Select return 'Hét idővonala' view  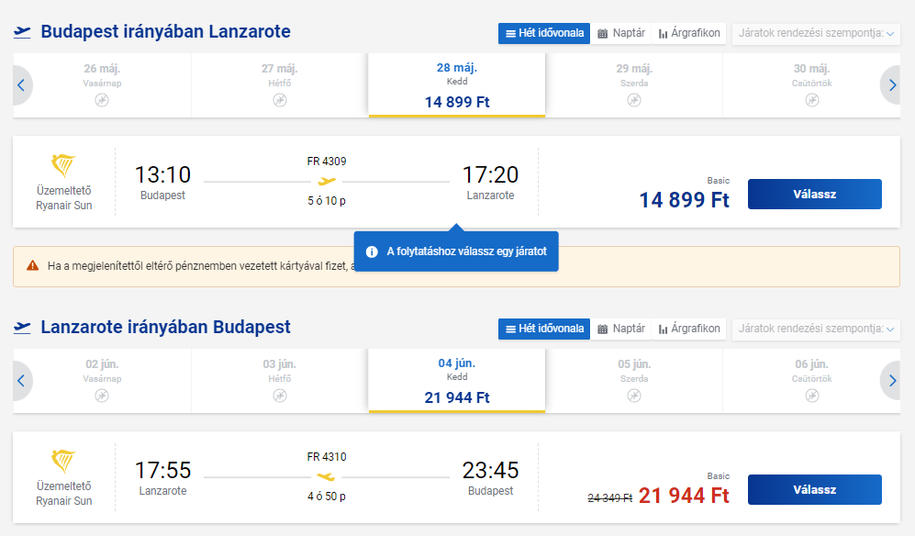(x=544, y=328)
